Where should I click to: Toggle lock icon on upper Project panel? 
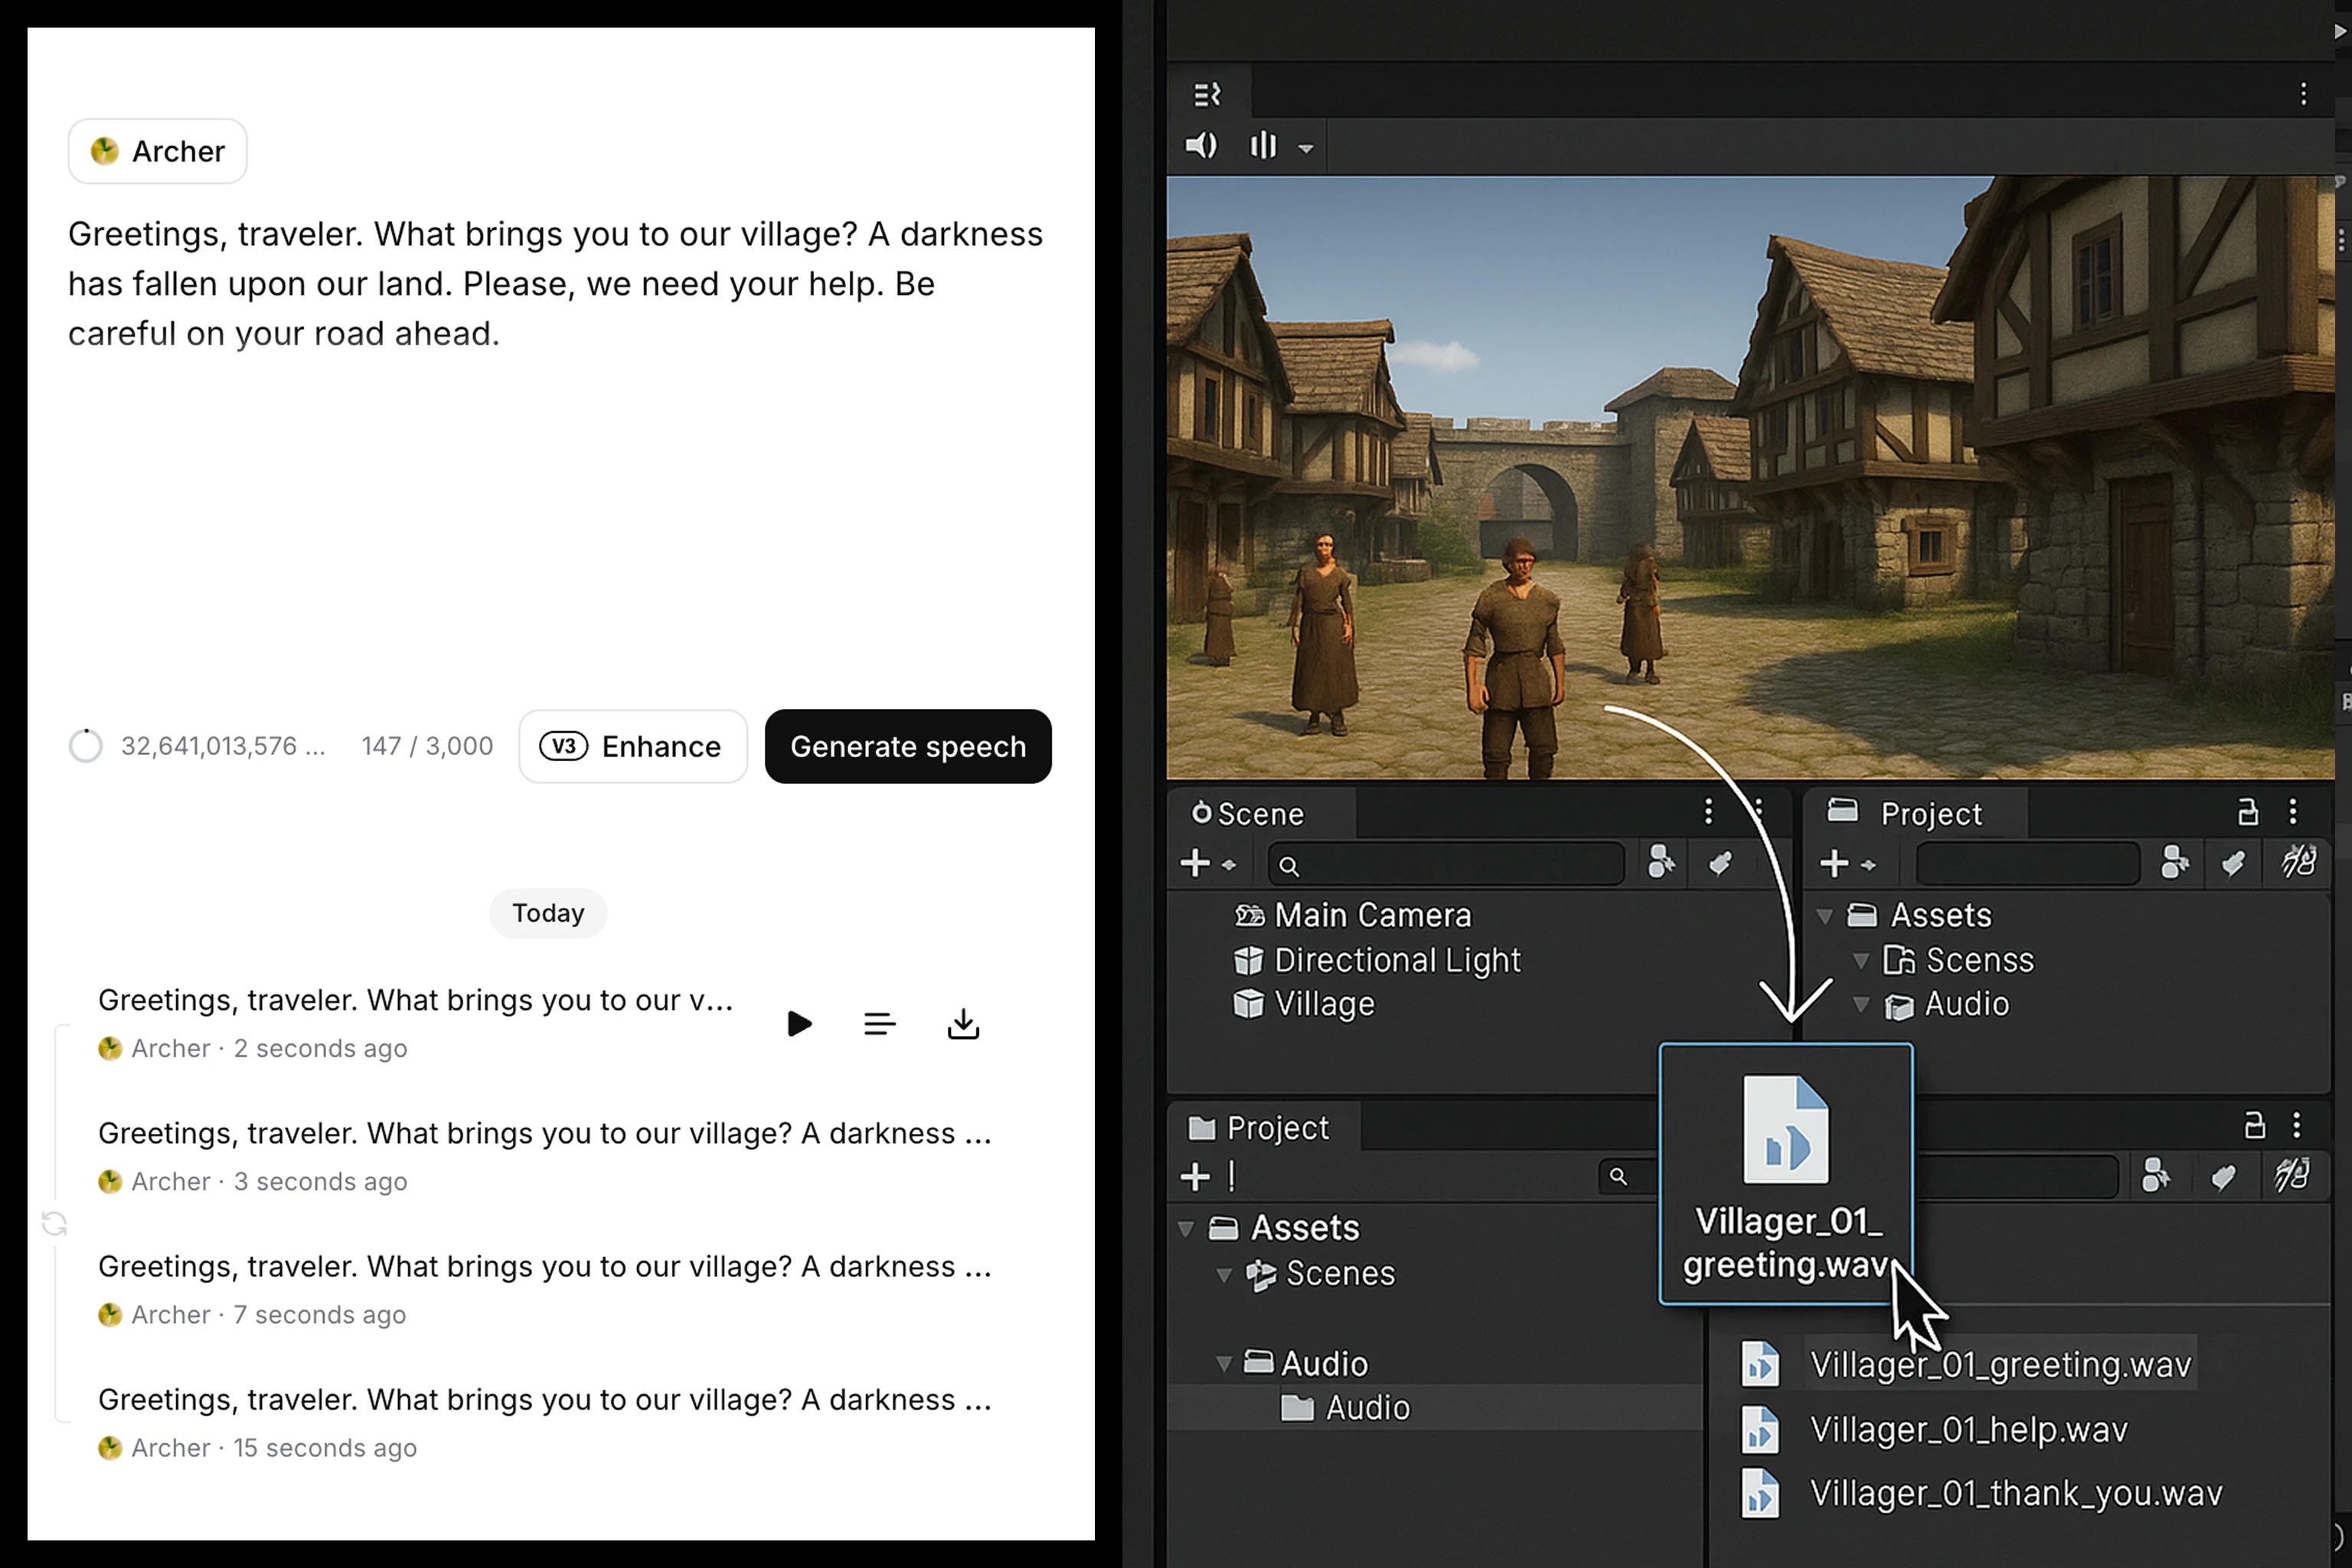click(x=2247, y=812)
